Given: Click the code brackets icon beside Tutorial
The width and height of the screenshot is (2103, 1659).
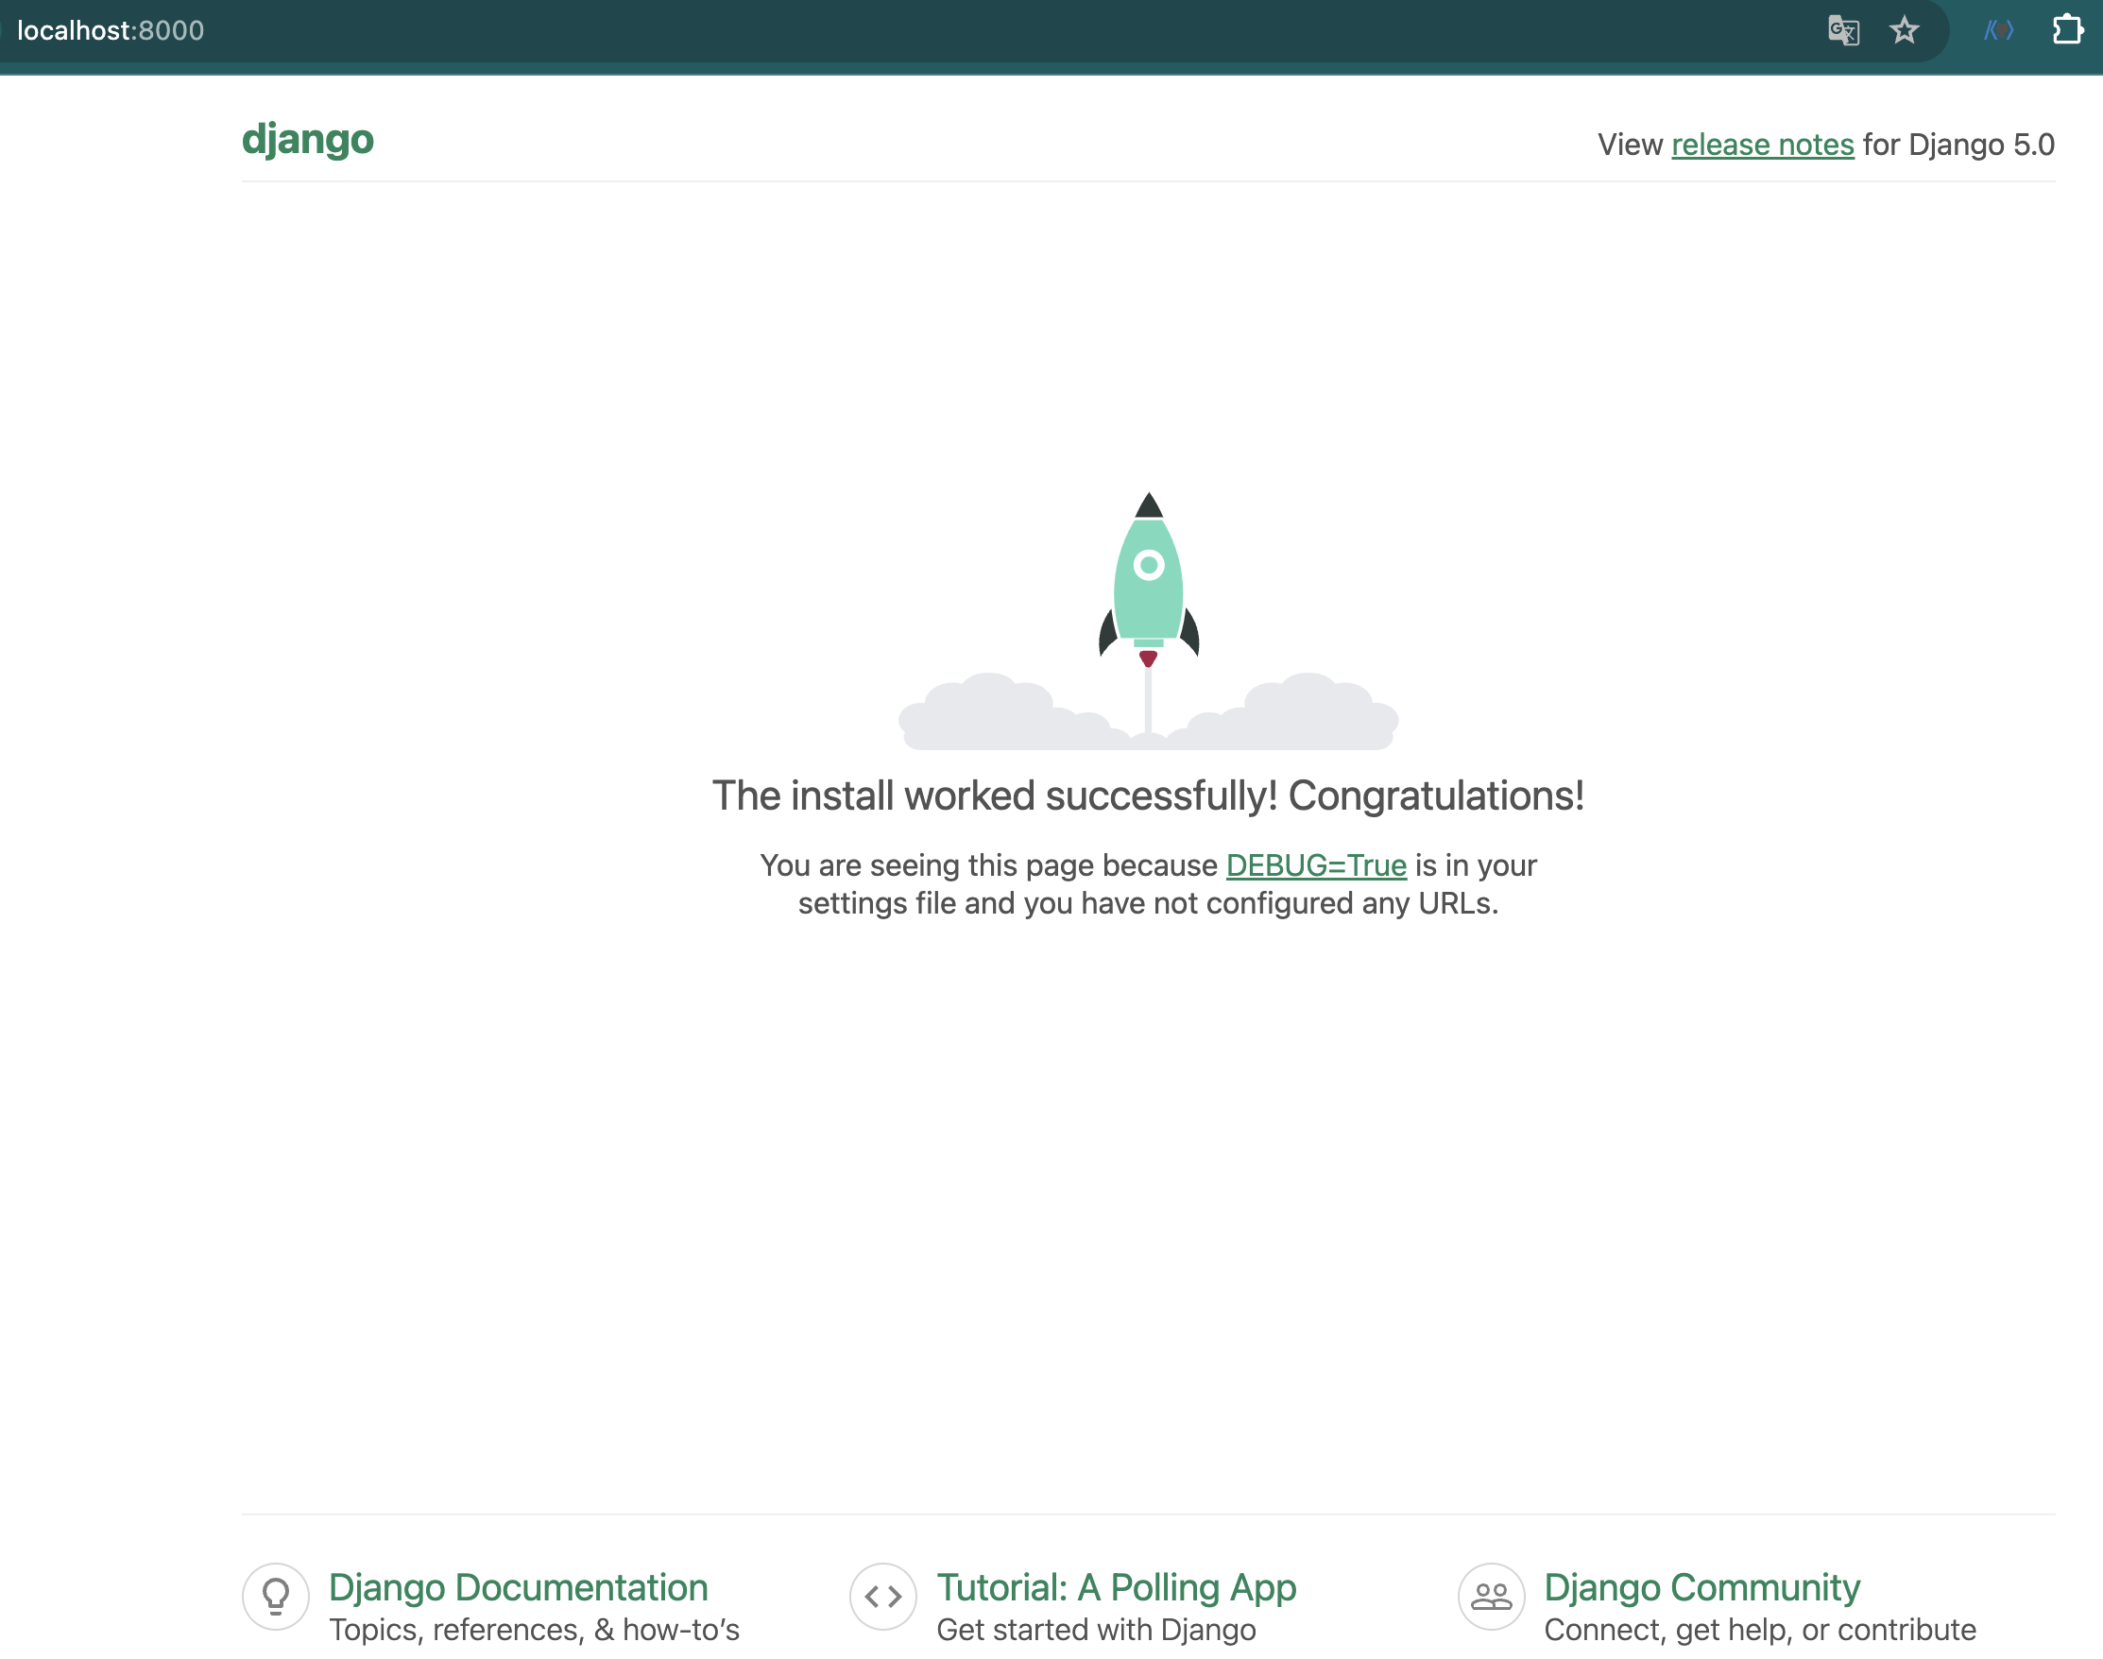Looking at the screenshot, I should tap(883, 1596).
